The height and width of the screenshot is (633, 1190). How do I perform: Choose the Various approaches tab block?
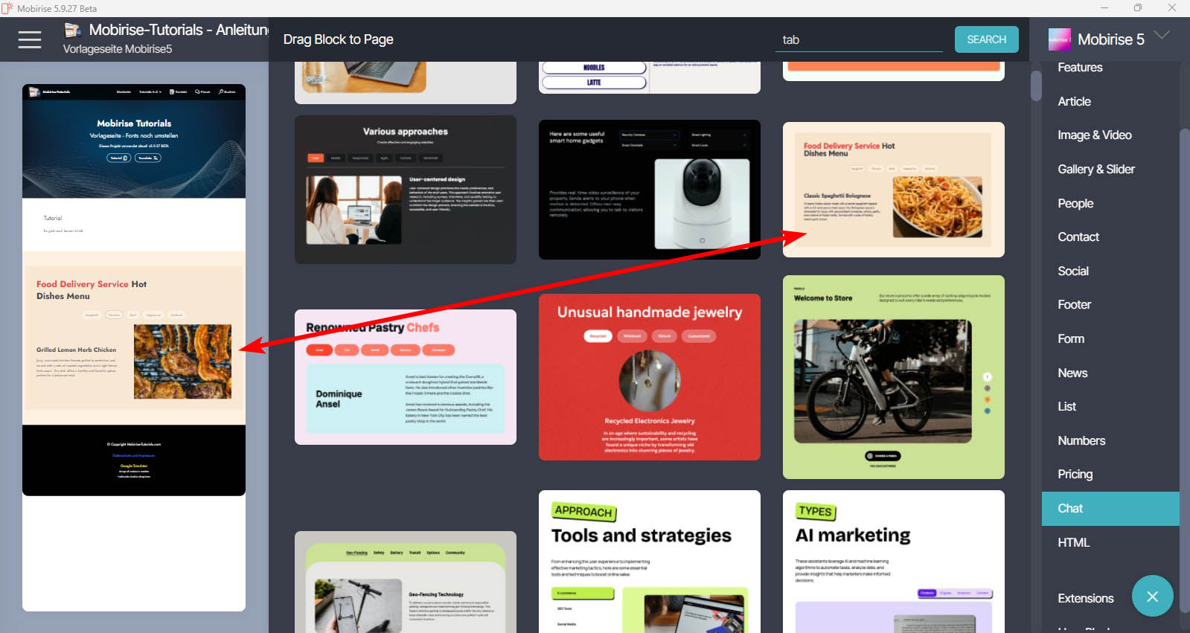405,190
